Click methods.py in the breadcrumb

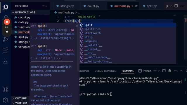tap(66, 12)
